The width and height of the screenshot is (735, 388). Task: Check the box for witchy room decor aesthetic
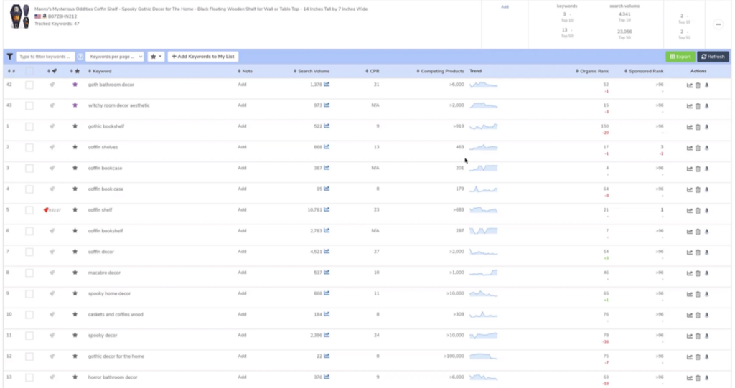tap(29, 105)
